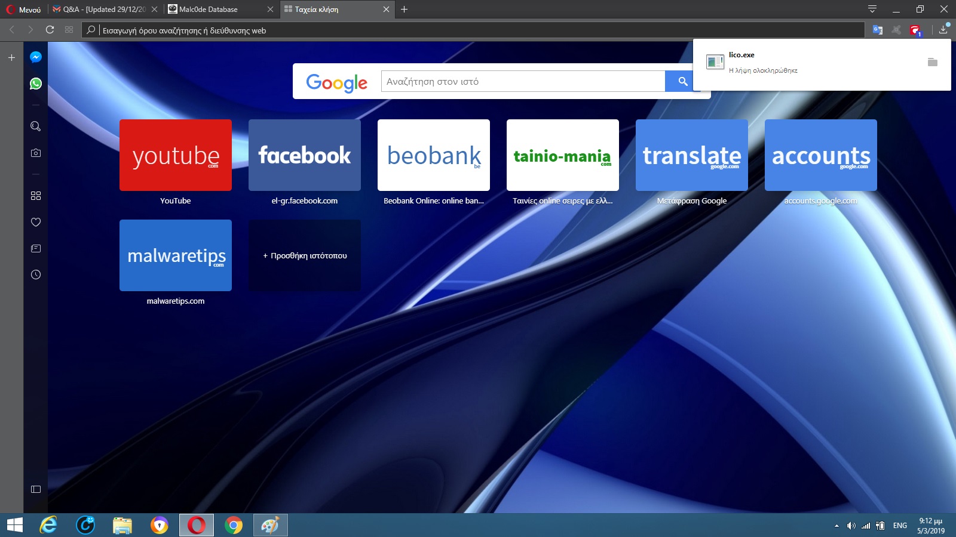Go back using the back arrow

(12, 30)
